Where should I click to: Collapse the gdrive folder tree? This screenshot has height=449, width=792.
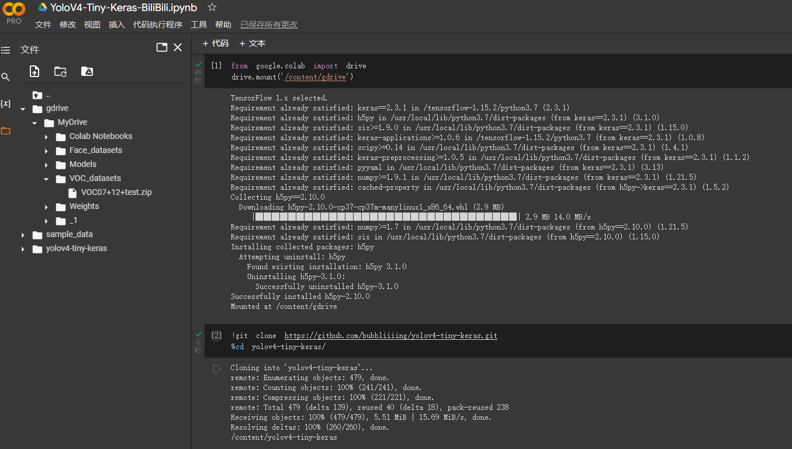tap(22, 108)
